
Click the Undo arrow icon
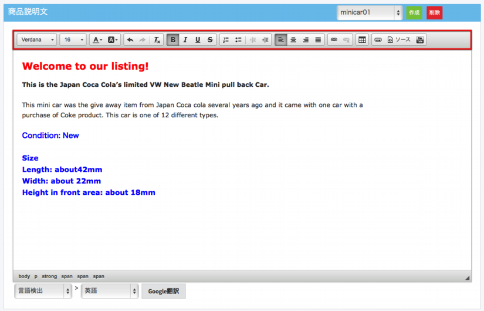130,40
